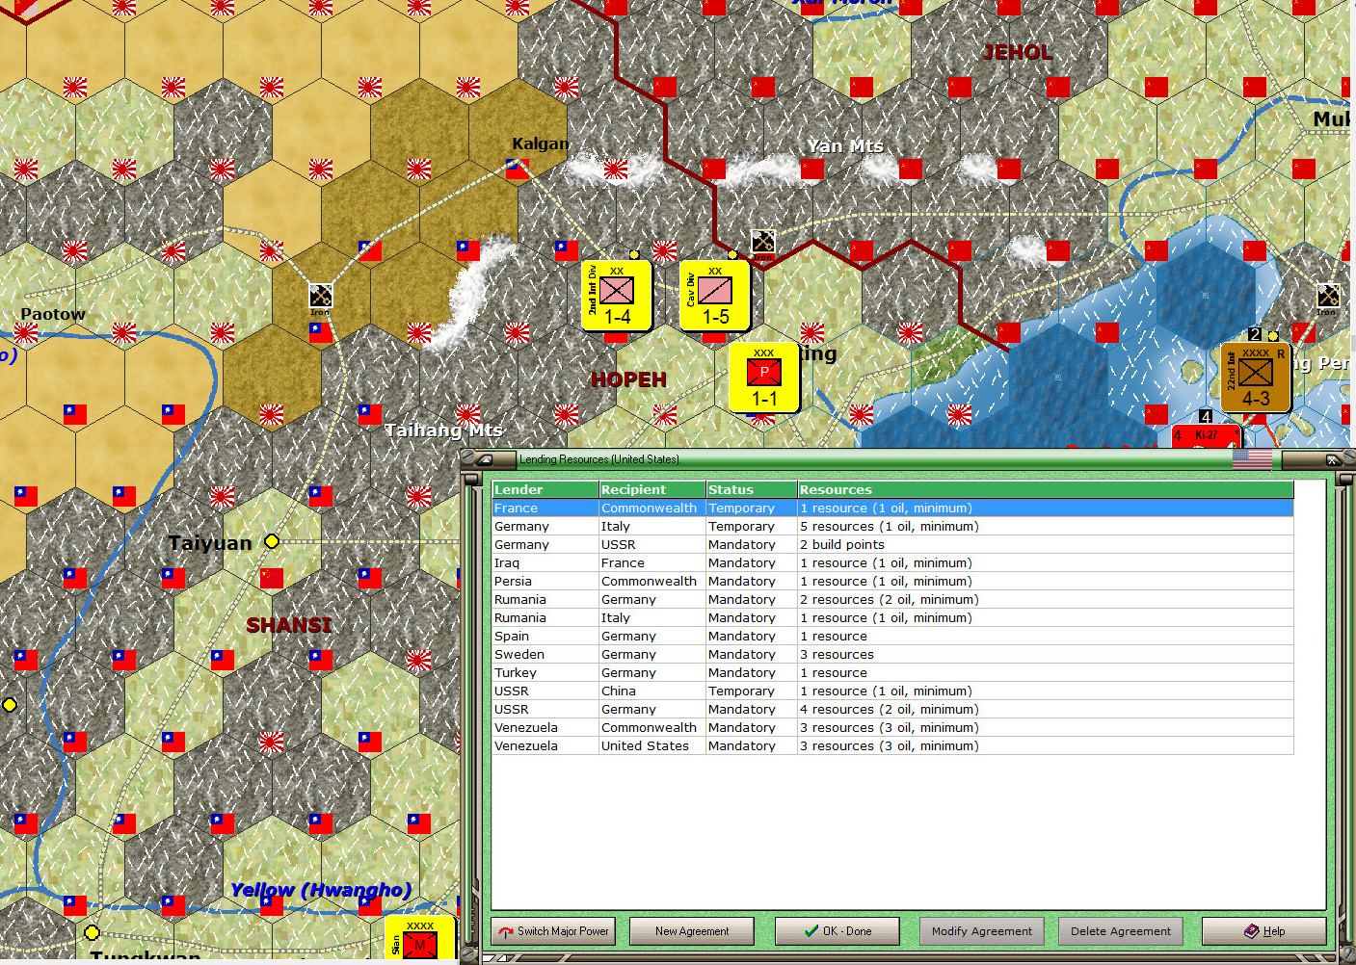Click Modify Agreement

(982, 931)
